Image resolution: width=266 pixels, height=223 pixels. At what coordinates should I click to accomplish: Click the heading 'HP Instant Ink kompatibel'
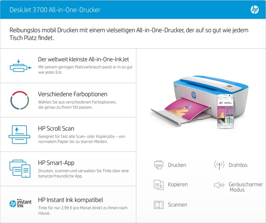tap(71, 200)
